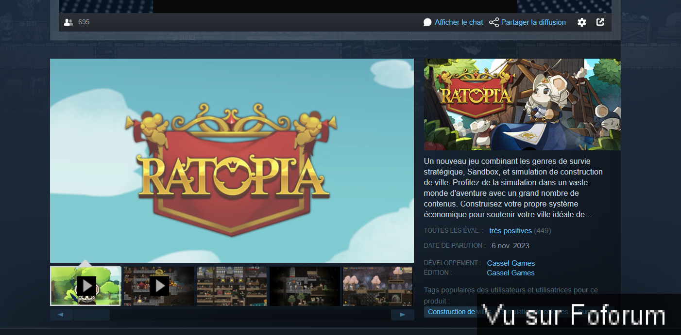Play the second trailer video thumbnail
Image resolution: width=681 pixels, height=335 pixels.
(159, 286)
